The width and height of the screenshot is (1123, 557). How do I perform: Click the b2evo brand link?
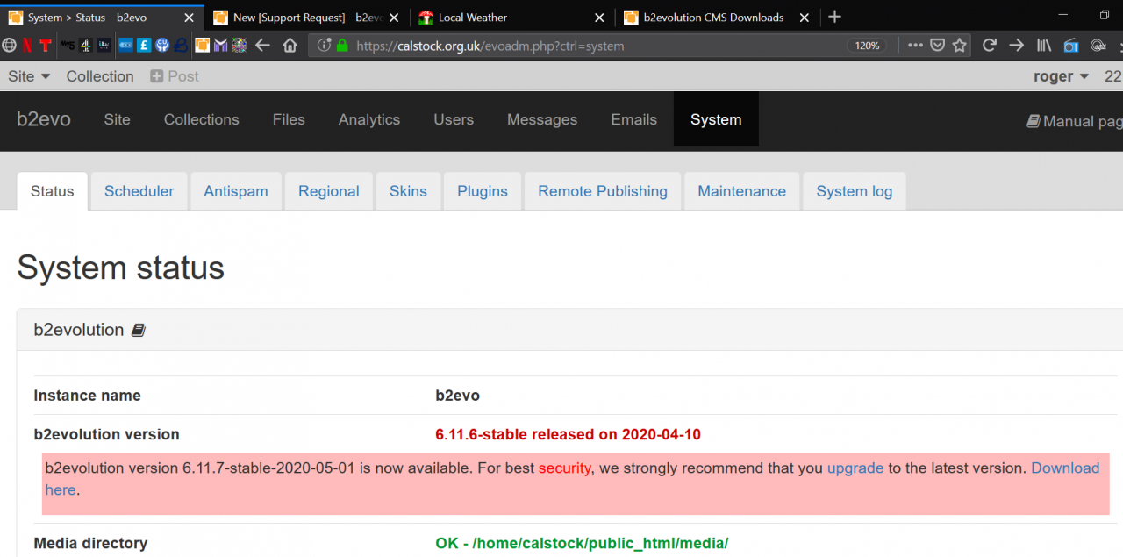click(x=44, y=119)
